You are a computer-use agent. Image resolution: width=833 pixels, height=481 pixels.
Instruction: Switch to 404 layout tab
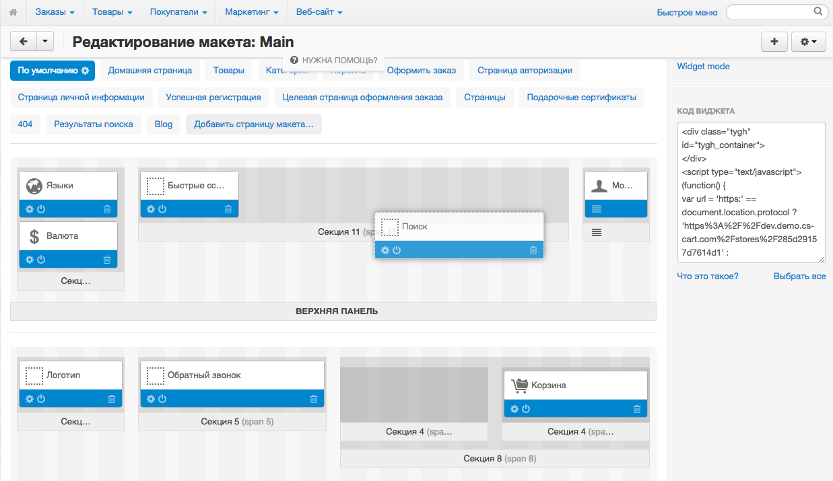click(x=25, y=124)
